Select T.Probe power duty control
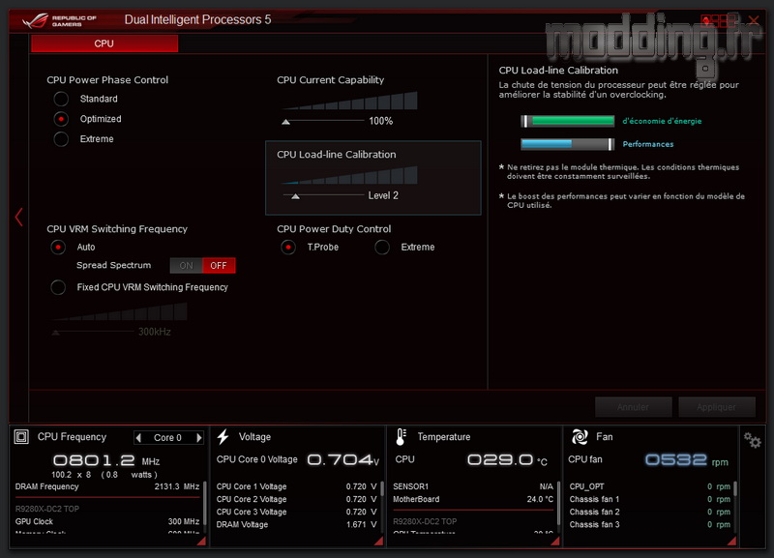Viewport: 774px width, 558px height. click(288, 248)
